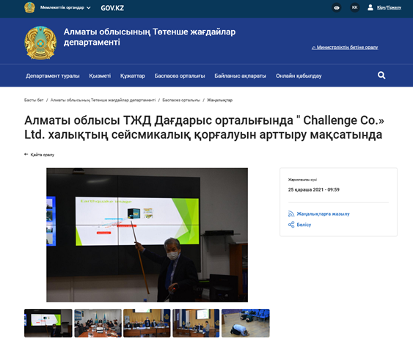Open Баспасөз орталығы breadcrumb

(x=181, y=100)
